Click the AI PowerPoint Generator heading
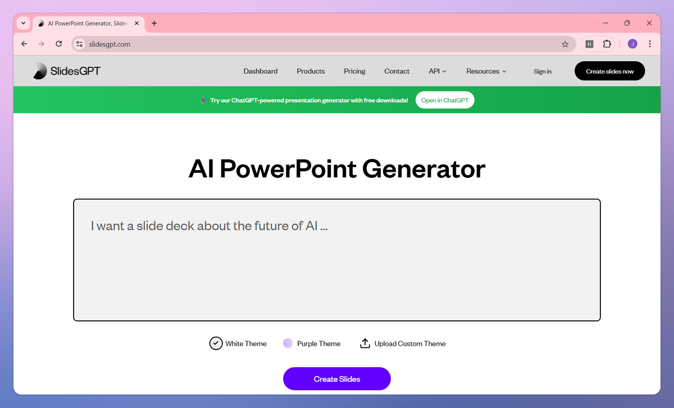 point(337,168)
